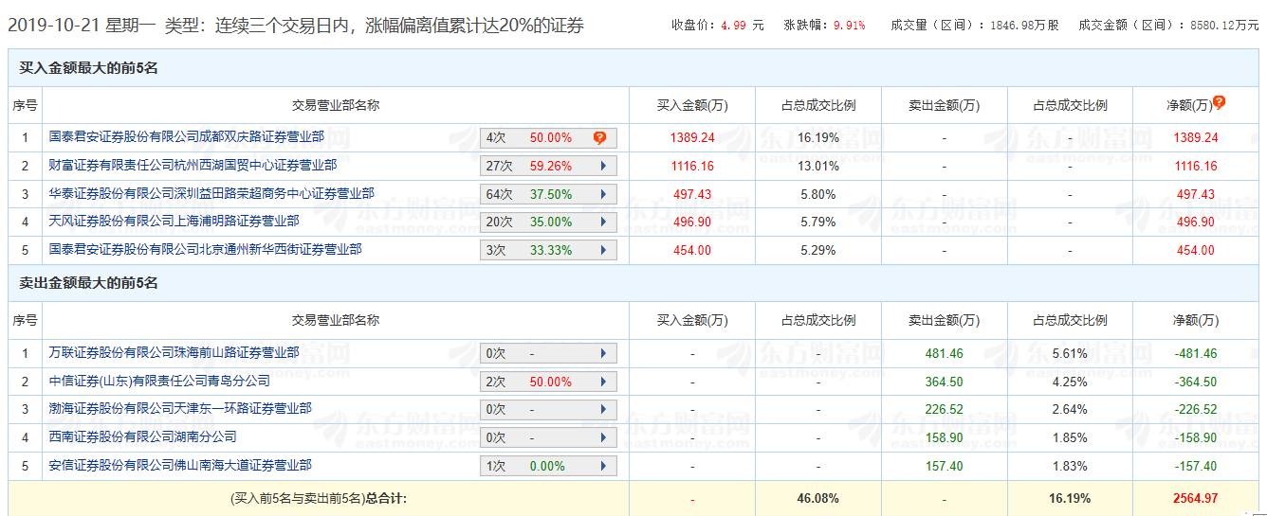The height and width of the screenshot is (516, 1267).
Task: Click the 27次 59.26% stats box
Action: (x=548, y=167)
